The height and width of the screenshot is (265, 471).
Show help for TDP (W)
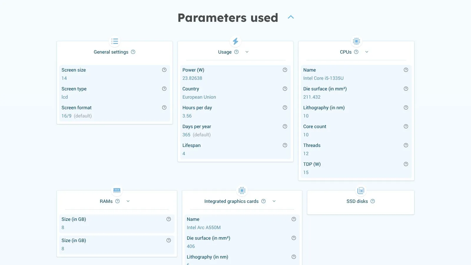pyautogui.click(x=406, y=164)
